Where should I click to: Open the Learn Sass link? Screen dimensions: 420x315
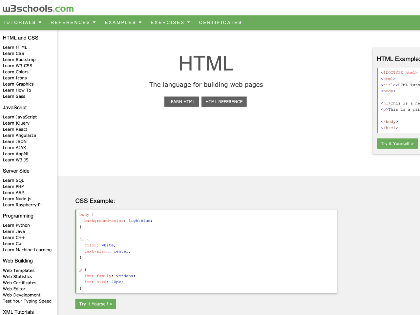[14, 96]
